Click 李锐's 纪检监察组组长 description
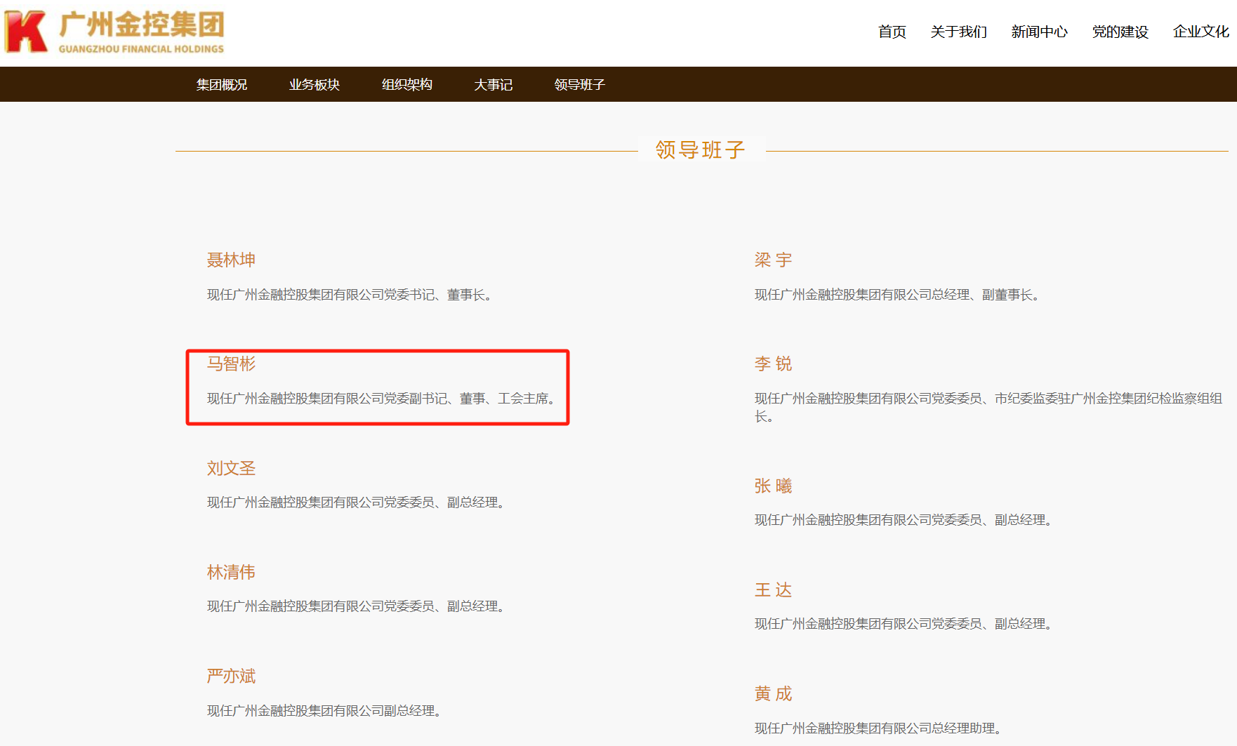 tap(988, 407)
